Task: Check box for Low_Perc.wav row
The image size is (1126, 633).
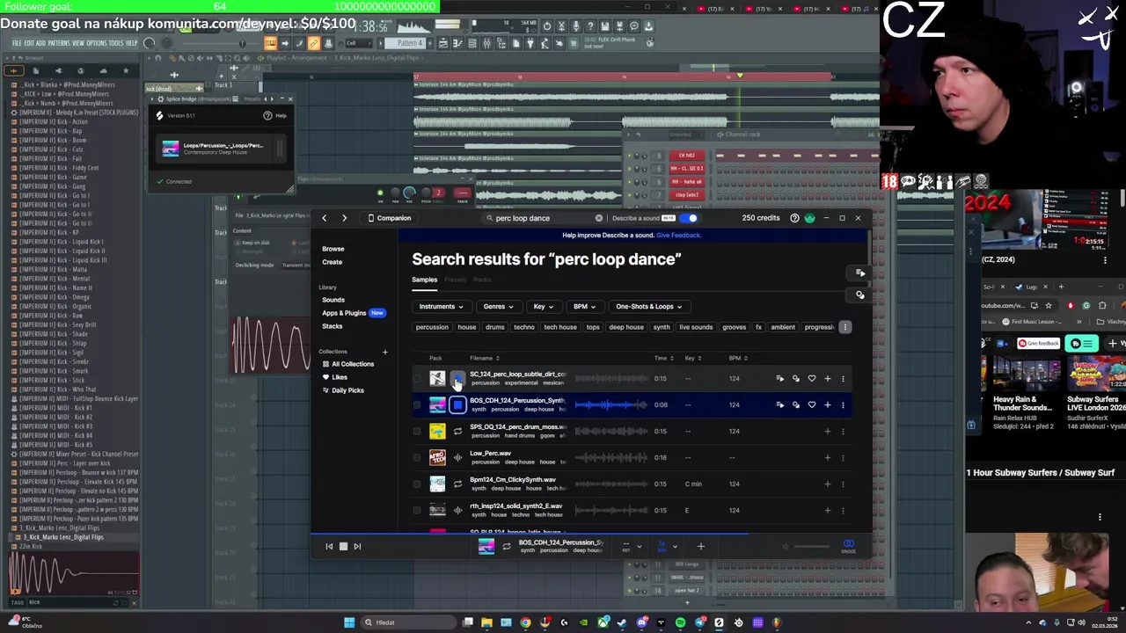Action: point(417,458)
